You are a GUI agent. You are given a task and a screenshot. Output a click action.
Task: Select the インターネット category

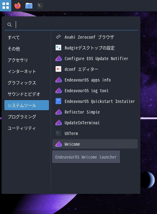(27, 71)
